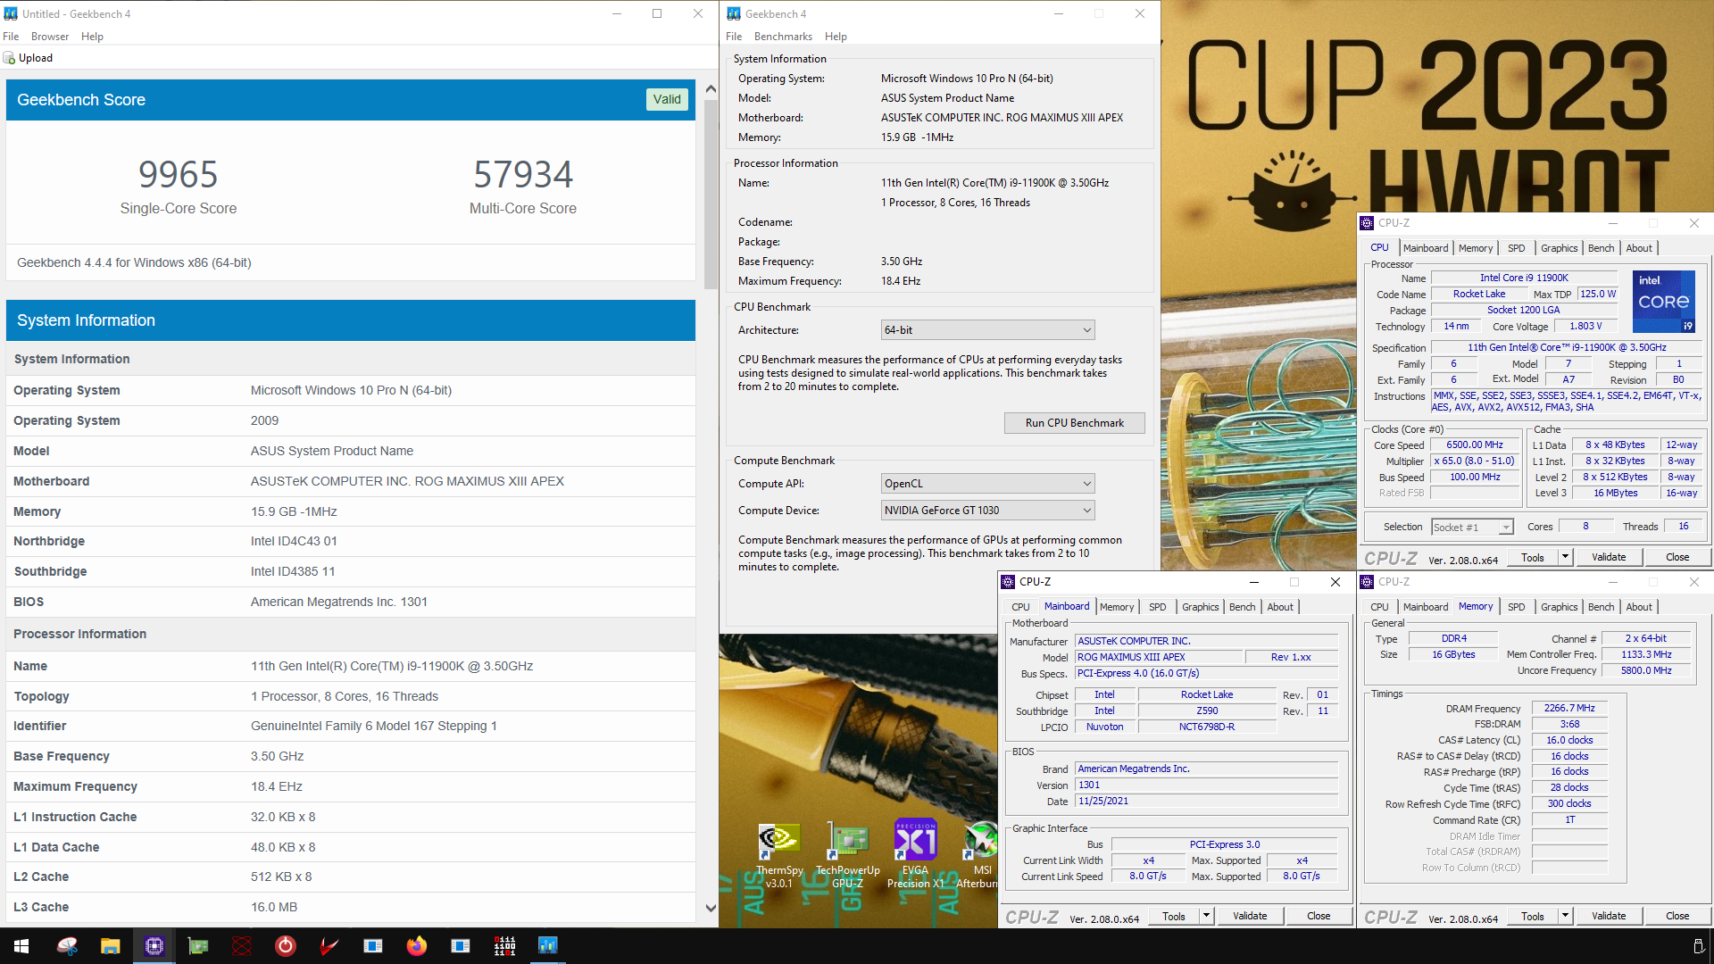Open the Architecture 64-bit dropdown
The height and width of the screenshot is (964, 1714).
pos(987,330)
